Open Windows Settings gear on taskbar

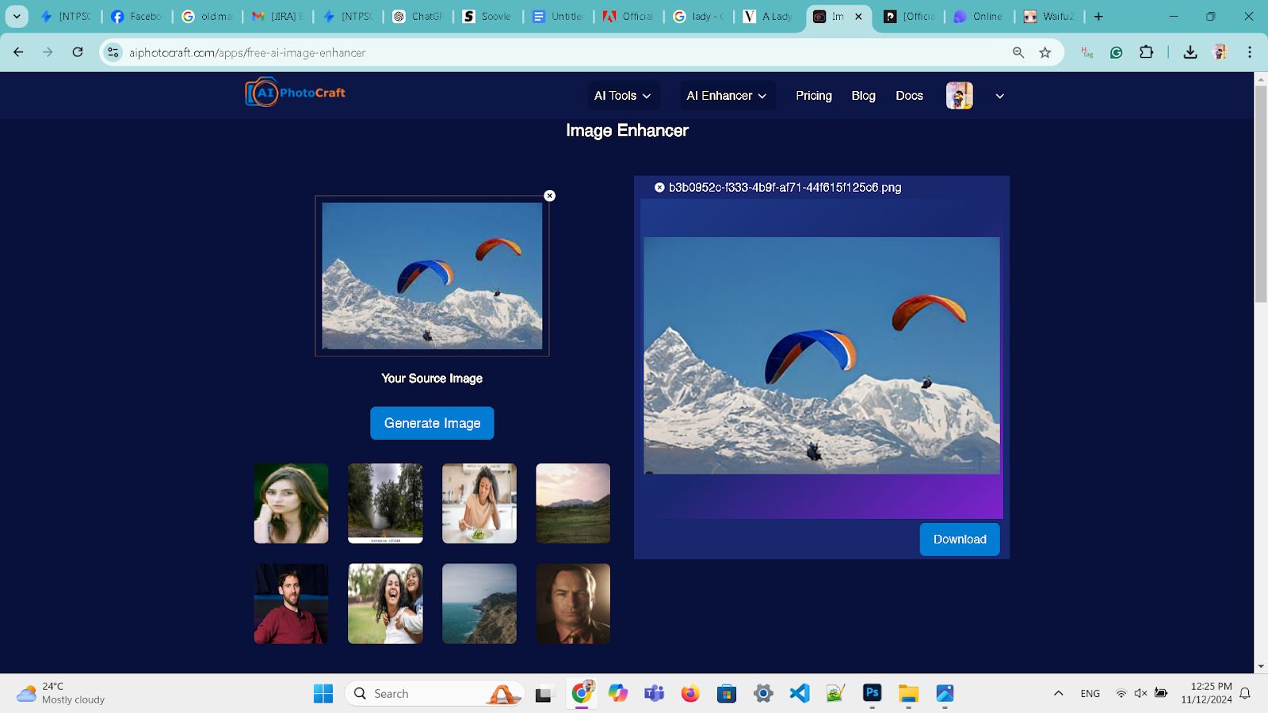tap(763, 694)
